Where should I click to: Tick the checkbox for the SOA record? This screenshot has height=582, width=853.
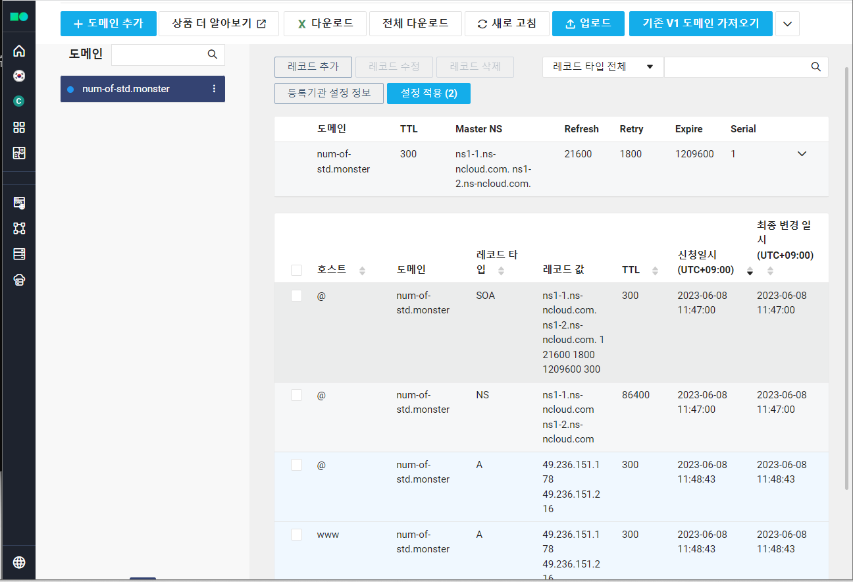(x=296, y=296)
